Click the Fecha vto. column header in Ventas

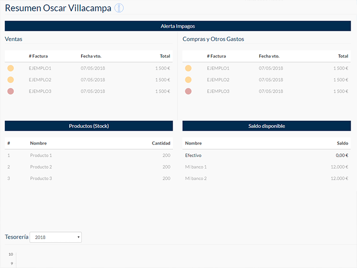(x=91, y=56)
